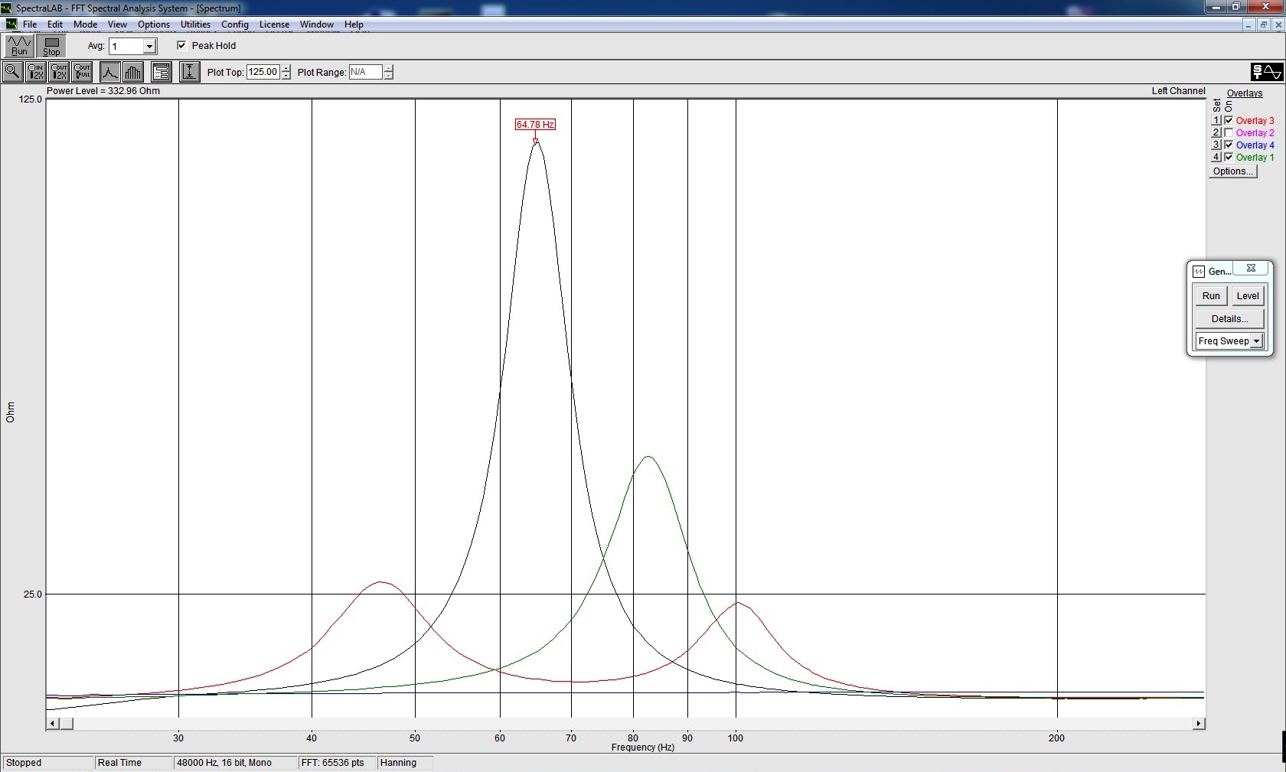
Task: Switch to bar graph display
Action: 133,72
